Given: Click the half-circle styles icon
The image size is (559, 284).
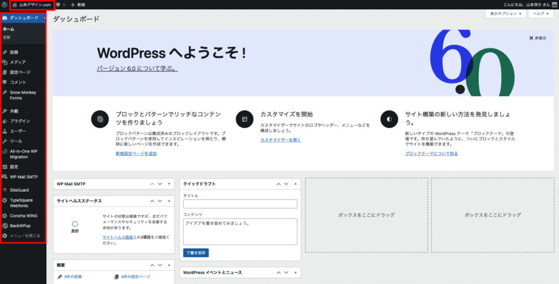Looking at the screenshot, I should coord(389,119).
